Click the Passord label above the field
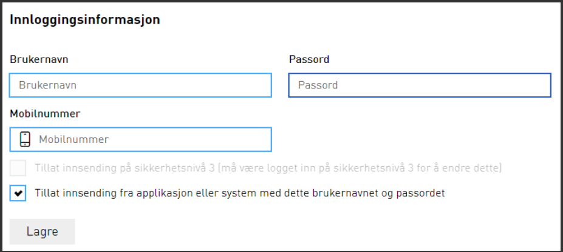The height and width of the screenshot is (252, 563). click(x=309, y=59)
